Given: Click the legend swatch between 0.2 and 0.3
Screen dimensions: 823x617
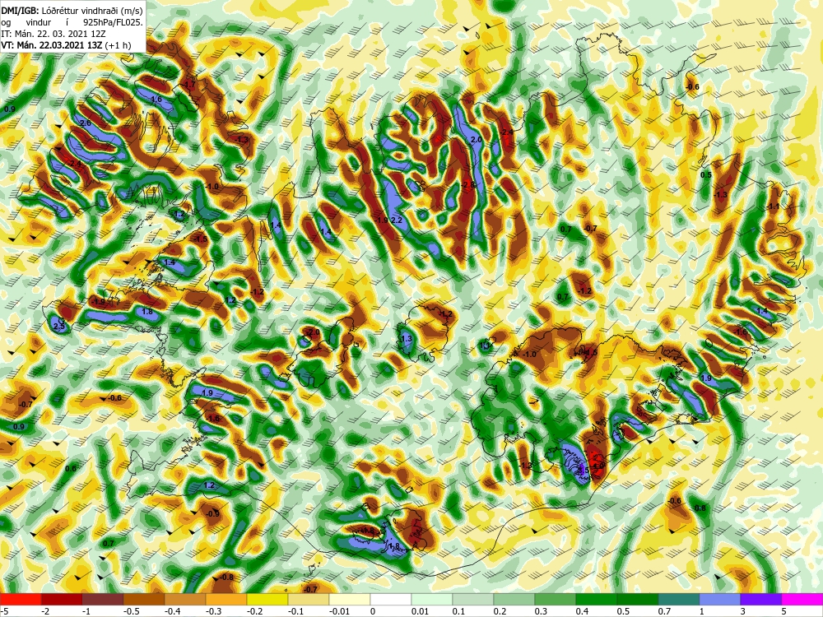Looking at the screenshot, I should (514, 599).
